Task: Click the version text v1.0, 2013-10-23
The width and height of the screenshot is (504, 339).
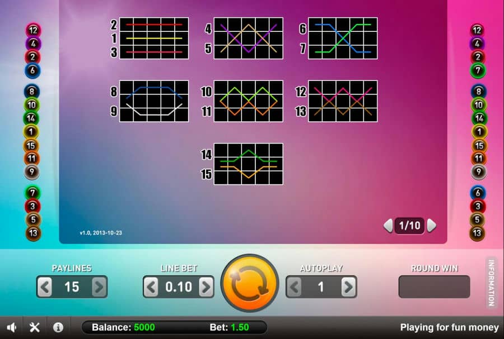Action: pyautogui.click(x=101, y=233)
